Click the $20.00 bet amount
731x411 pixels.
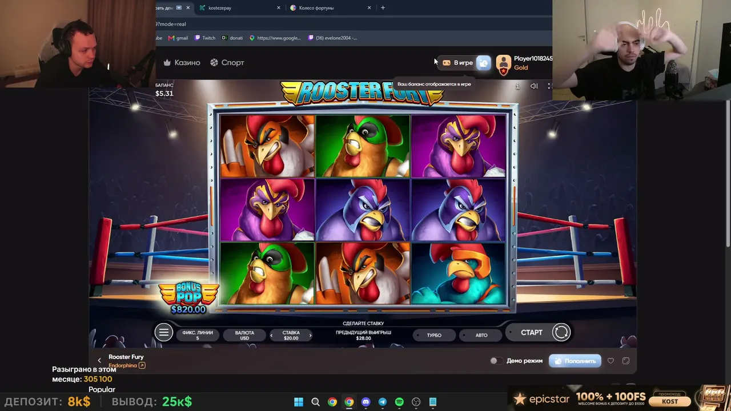point(291,338)
